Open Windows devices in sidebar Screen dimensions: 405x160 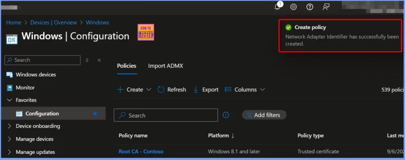(x=36, y=75)
